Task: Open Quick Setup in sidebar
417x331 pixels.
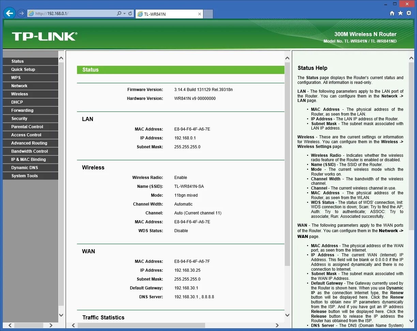Action: (x=30, y=70)
